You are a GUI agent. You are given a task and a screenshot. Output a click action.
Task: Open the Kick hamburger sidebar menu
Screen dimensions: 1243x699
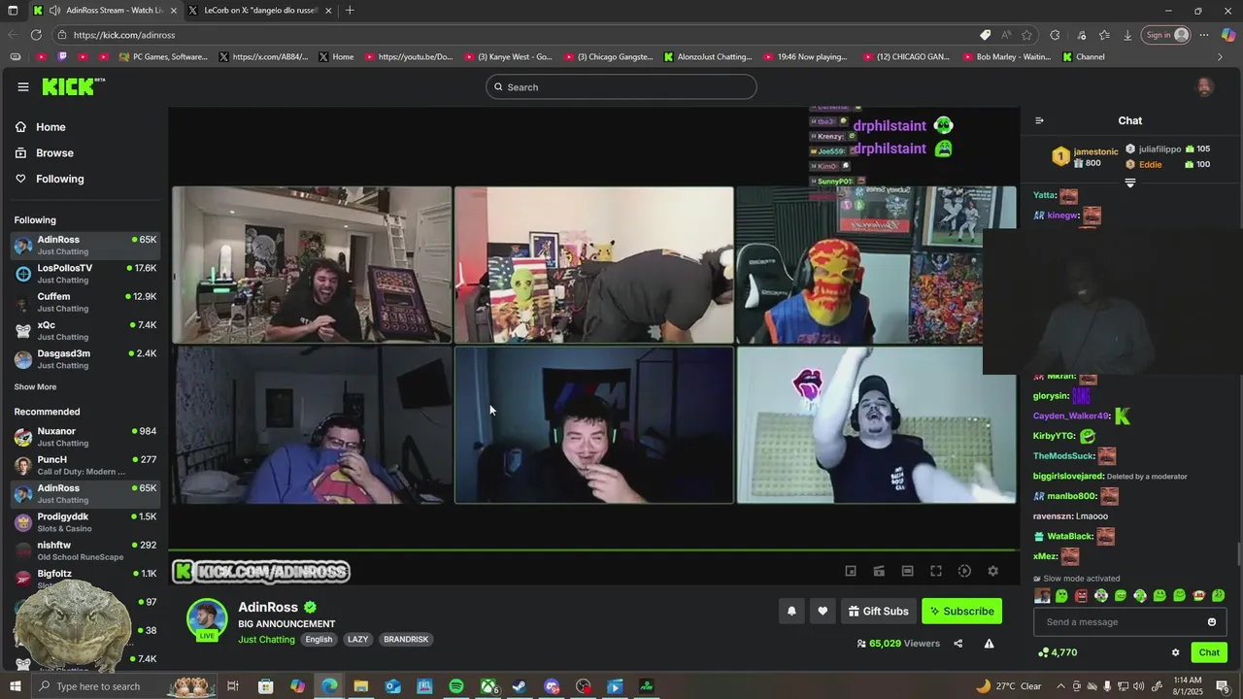[23, 86]
